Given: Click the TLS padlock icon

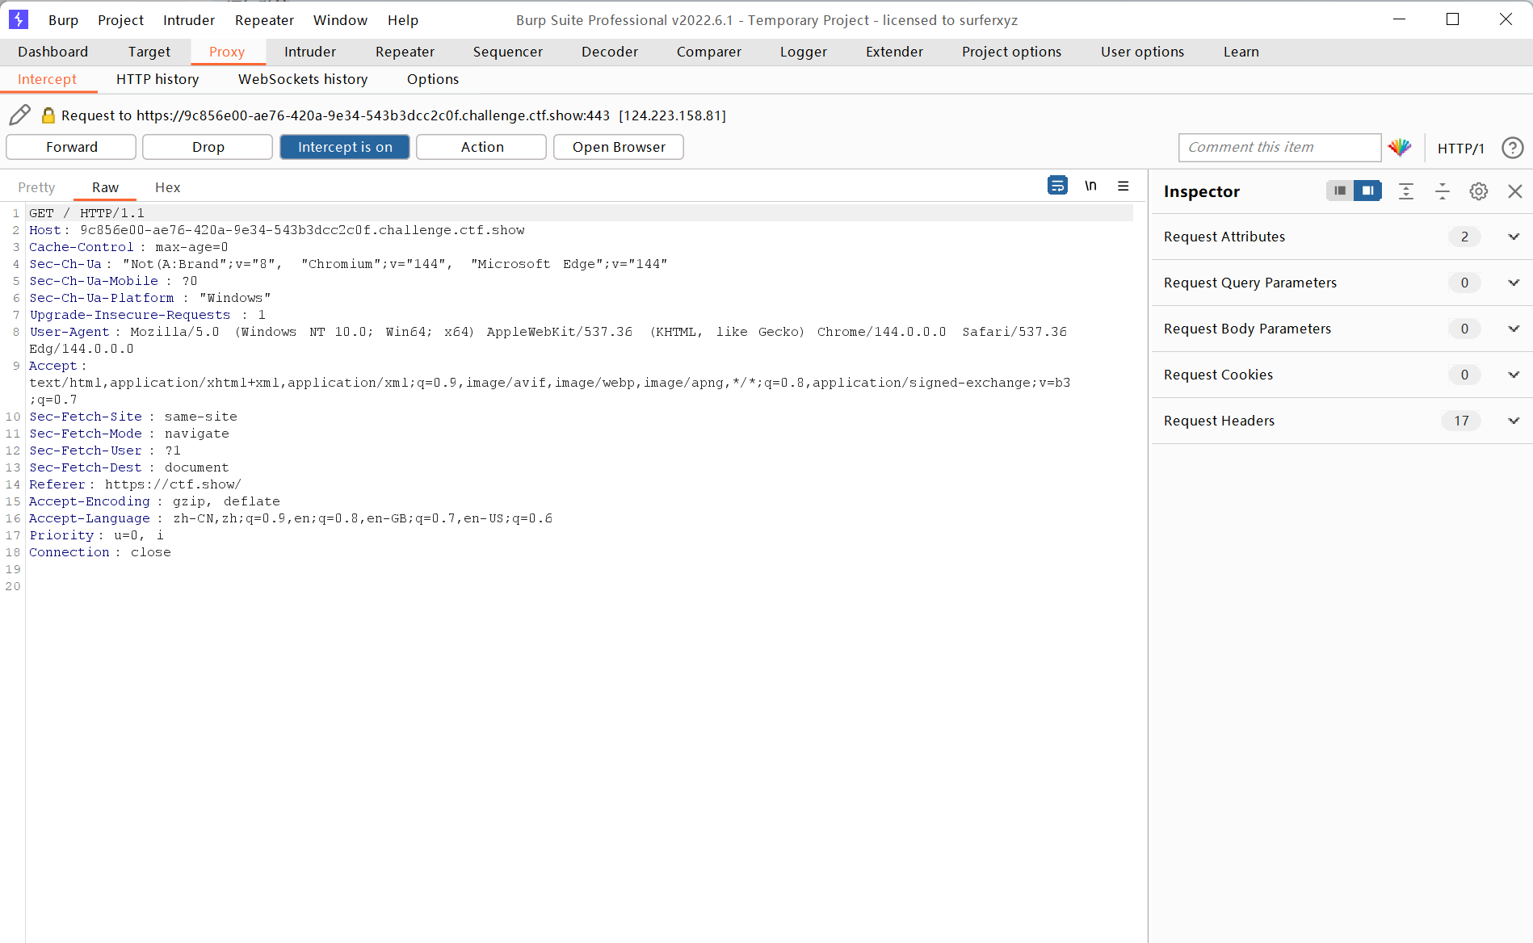Looking at the screenshot, I should click(48, 115).
